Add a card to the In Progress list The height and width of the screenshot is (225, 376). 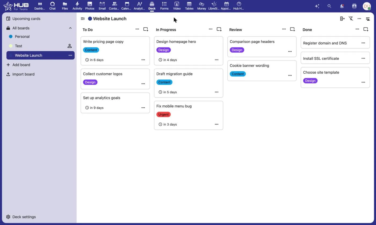pyautogui.click(x=219, y=29)
